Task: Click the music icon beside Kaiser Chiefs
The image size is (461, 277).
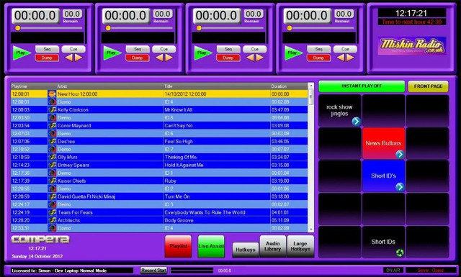Action: click(53, 181)
